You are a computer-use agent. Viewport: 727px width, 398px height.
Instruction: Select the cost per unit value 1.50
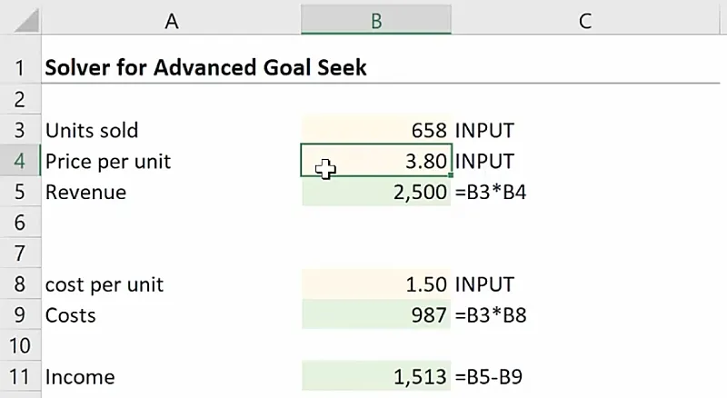coord(375,284)
